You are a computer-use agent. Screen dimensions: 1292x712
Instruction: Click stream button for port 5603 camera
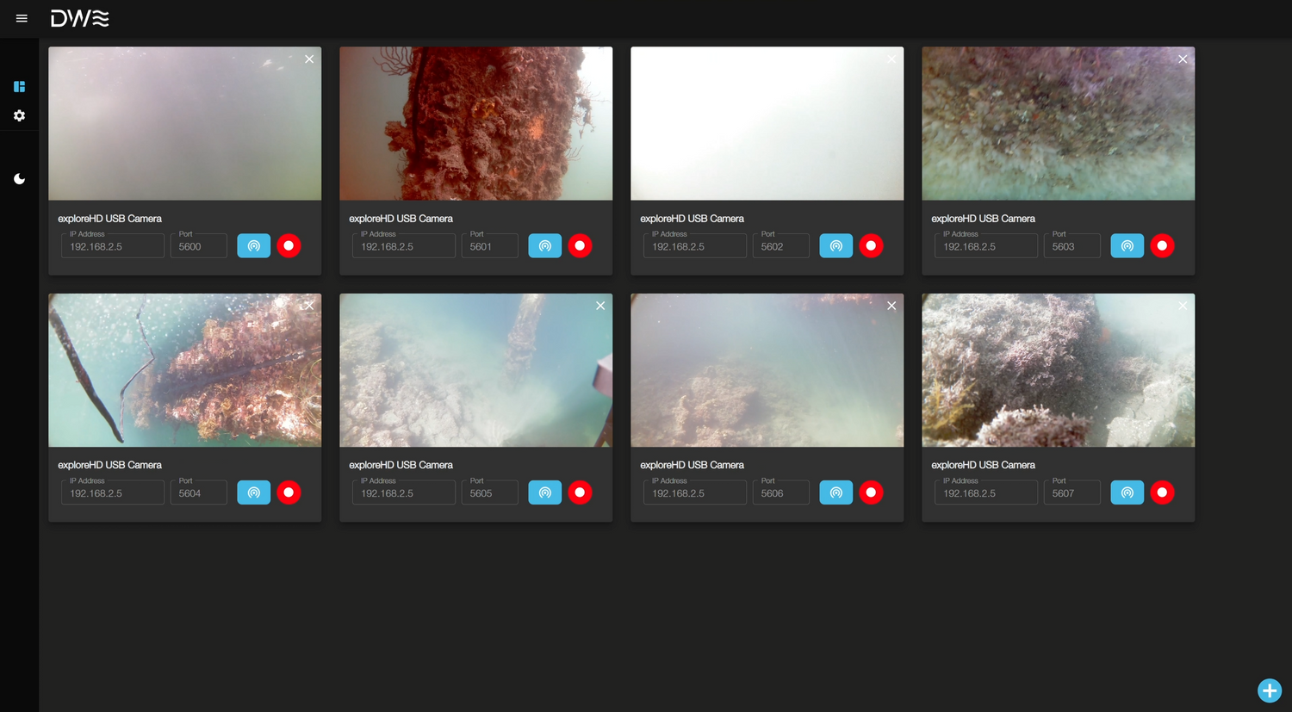pos(1127,246)
